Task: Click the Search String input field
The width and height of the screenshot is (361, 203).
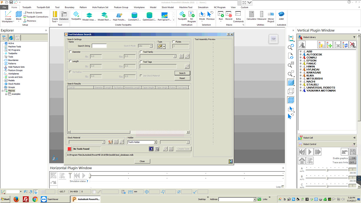Action: coord(99,46)
